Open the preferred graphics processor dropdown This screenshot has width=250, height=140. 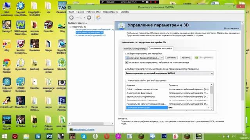coord(169,73)
